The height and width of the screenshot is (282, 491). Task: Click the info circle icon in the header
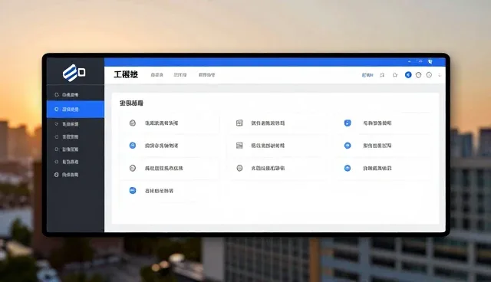click(x=429, y=75)
